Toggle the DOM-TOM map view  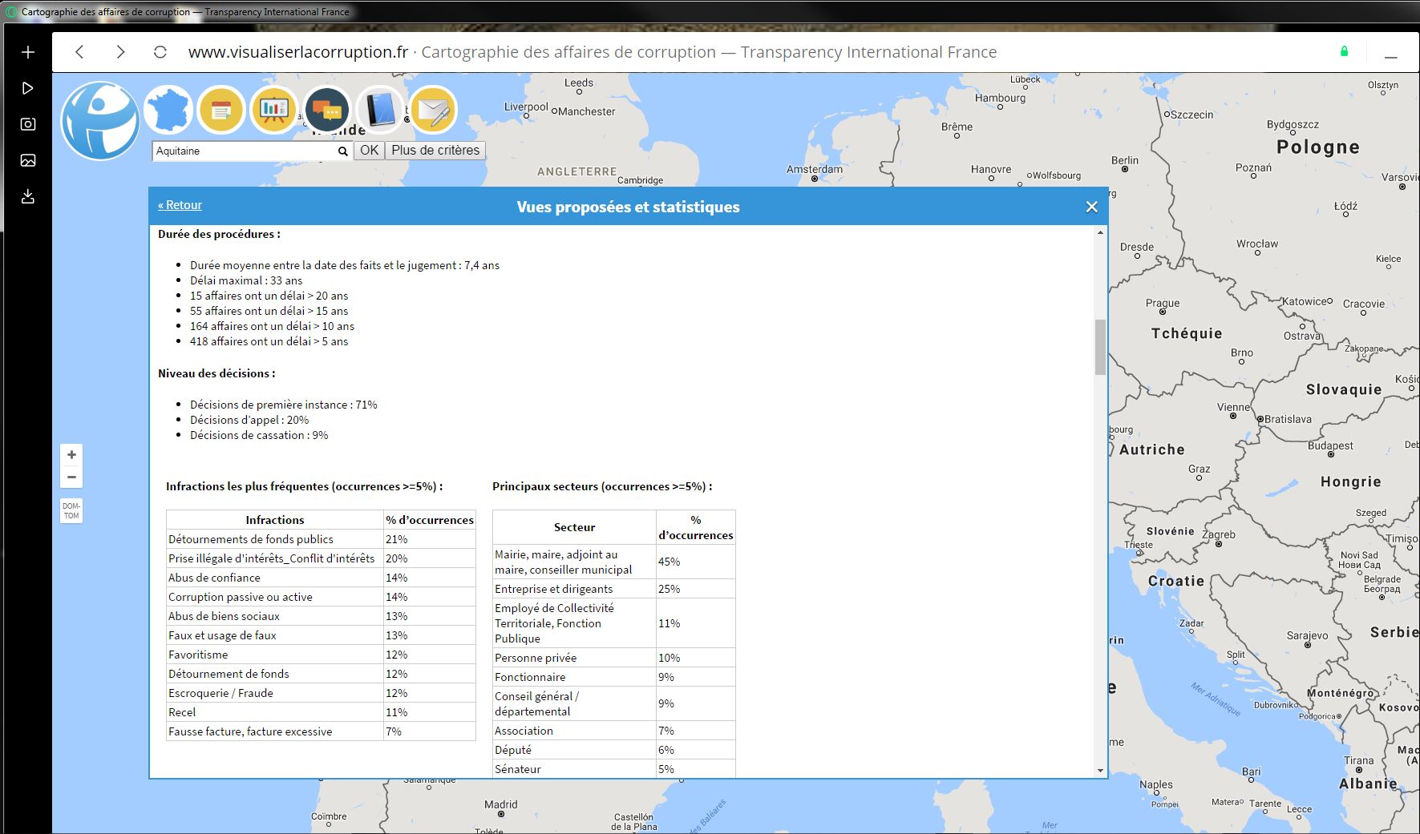pyautogui.click(x=71, y=511)
